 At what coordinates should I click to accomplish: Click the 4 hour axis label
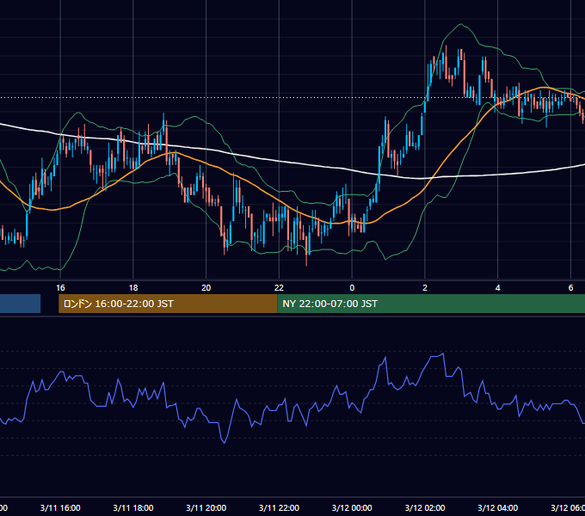[x=498, y=288]
